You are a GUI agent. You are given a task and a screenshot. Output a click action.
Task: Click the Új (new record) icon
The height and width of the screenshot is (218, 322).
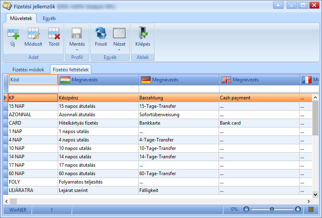[13, 34]
